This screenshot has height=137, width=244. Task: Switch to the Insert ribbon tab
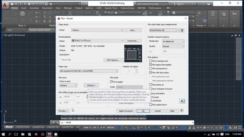pyautogui.click(x=24, y=8)
